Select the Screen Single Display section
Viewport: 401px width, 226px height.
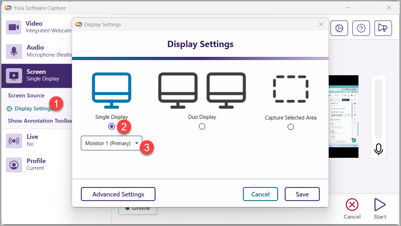coord(37,76)
